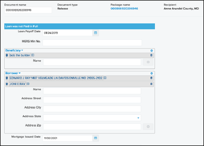Screen dimensions: 204x146
Task: Expand bob the builder details plus icon
Action: [33, 55]
